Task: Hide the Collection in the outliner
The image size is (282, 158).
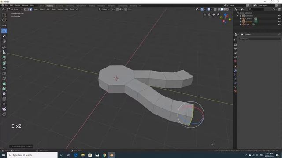Action: (279, 16)
